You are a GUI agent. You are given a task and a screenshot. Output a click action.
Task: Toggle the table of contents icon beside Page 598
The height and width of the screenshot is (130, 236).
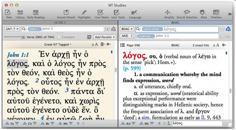[122, 45]
